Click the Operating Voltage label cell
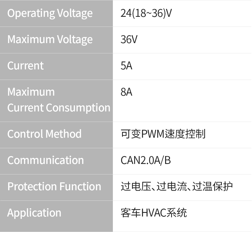This screenshot has width=252, height=232. click(50, 13)
